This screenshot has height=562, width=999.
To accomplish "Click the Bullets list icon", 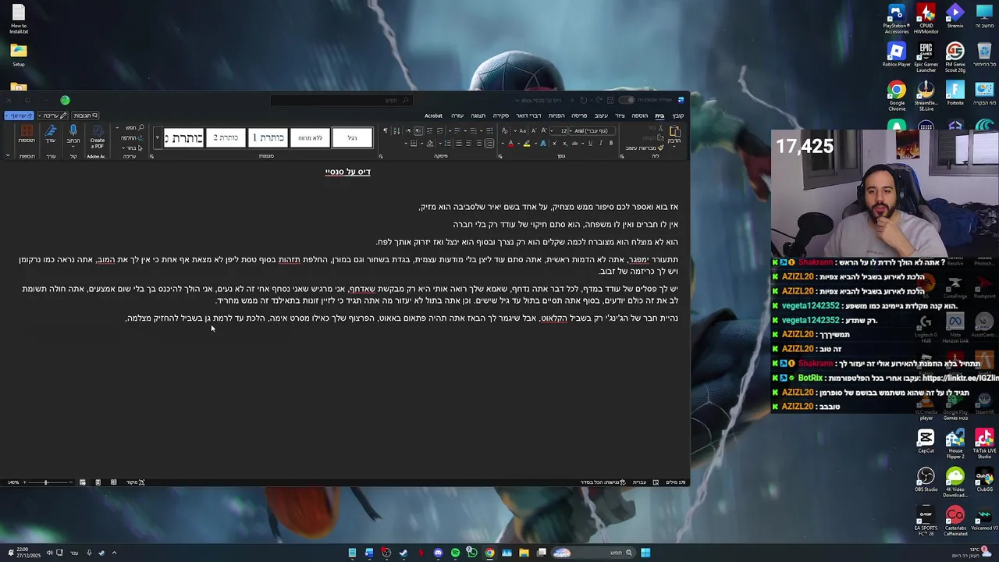I will pos(489,130).
